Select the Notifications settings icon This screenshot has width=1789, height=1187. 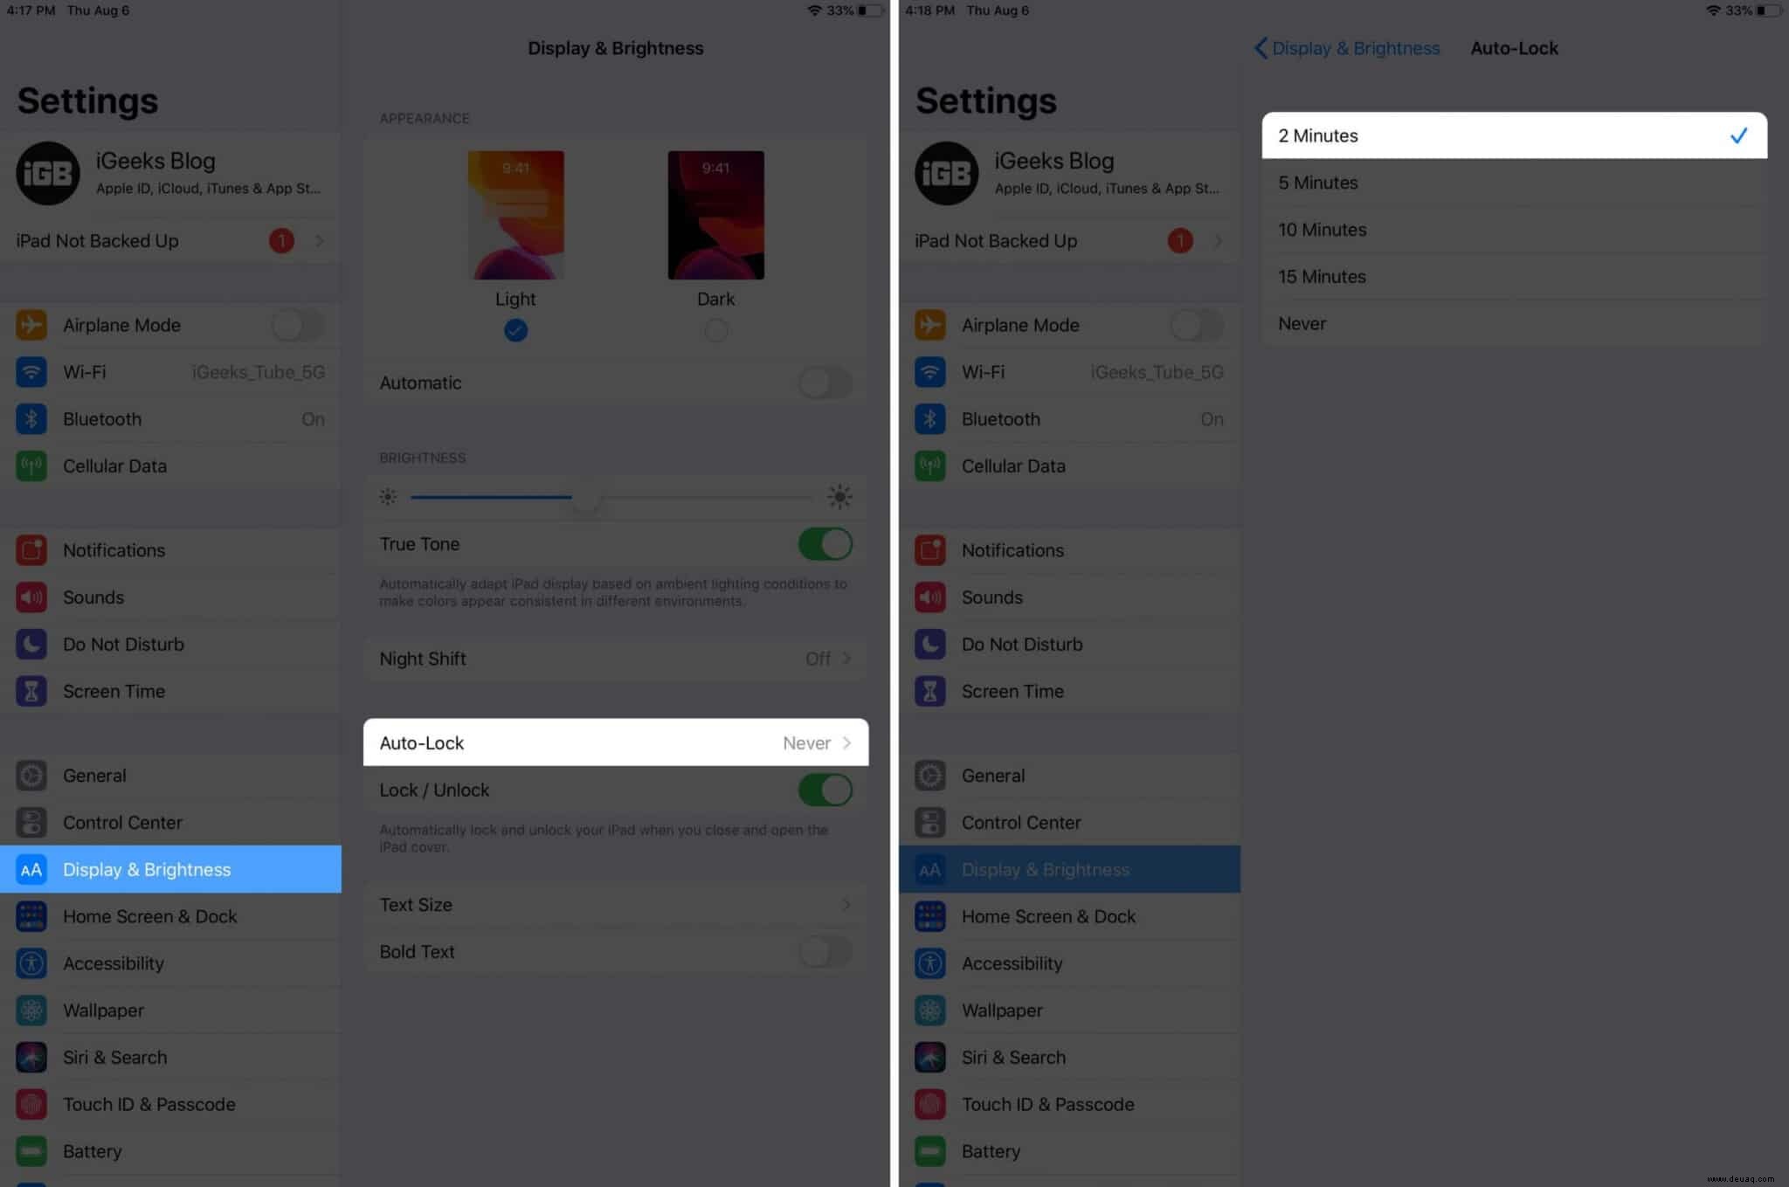pyautogui.click(x=31, y=549)
